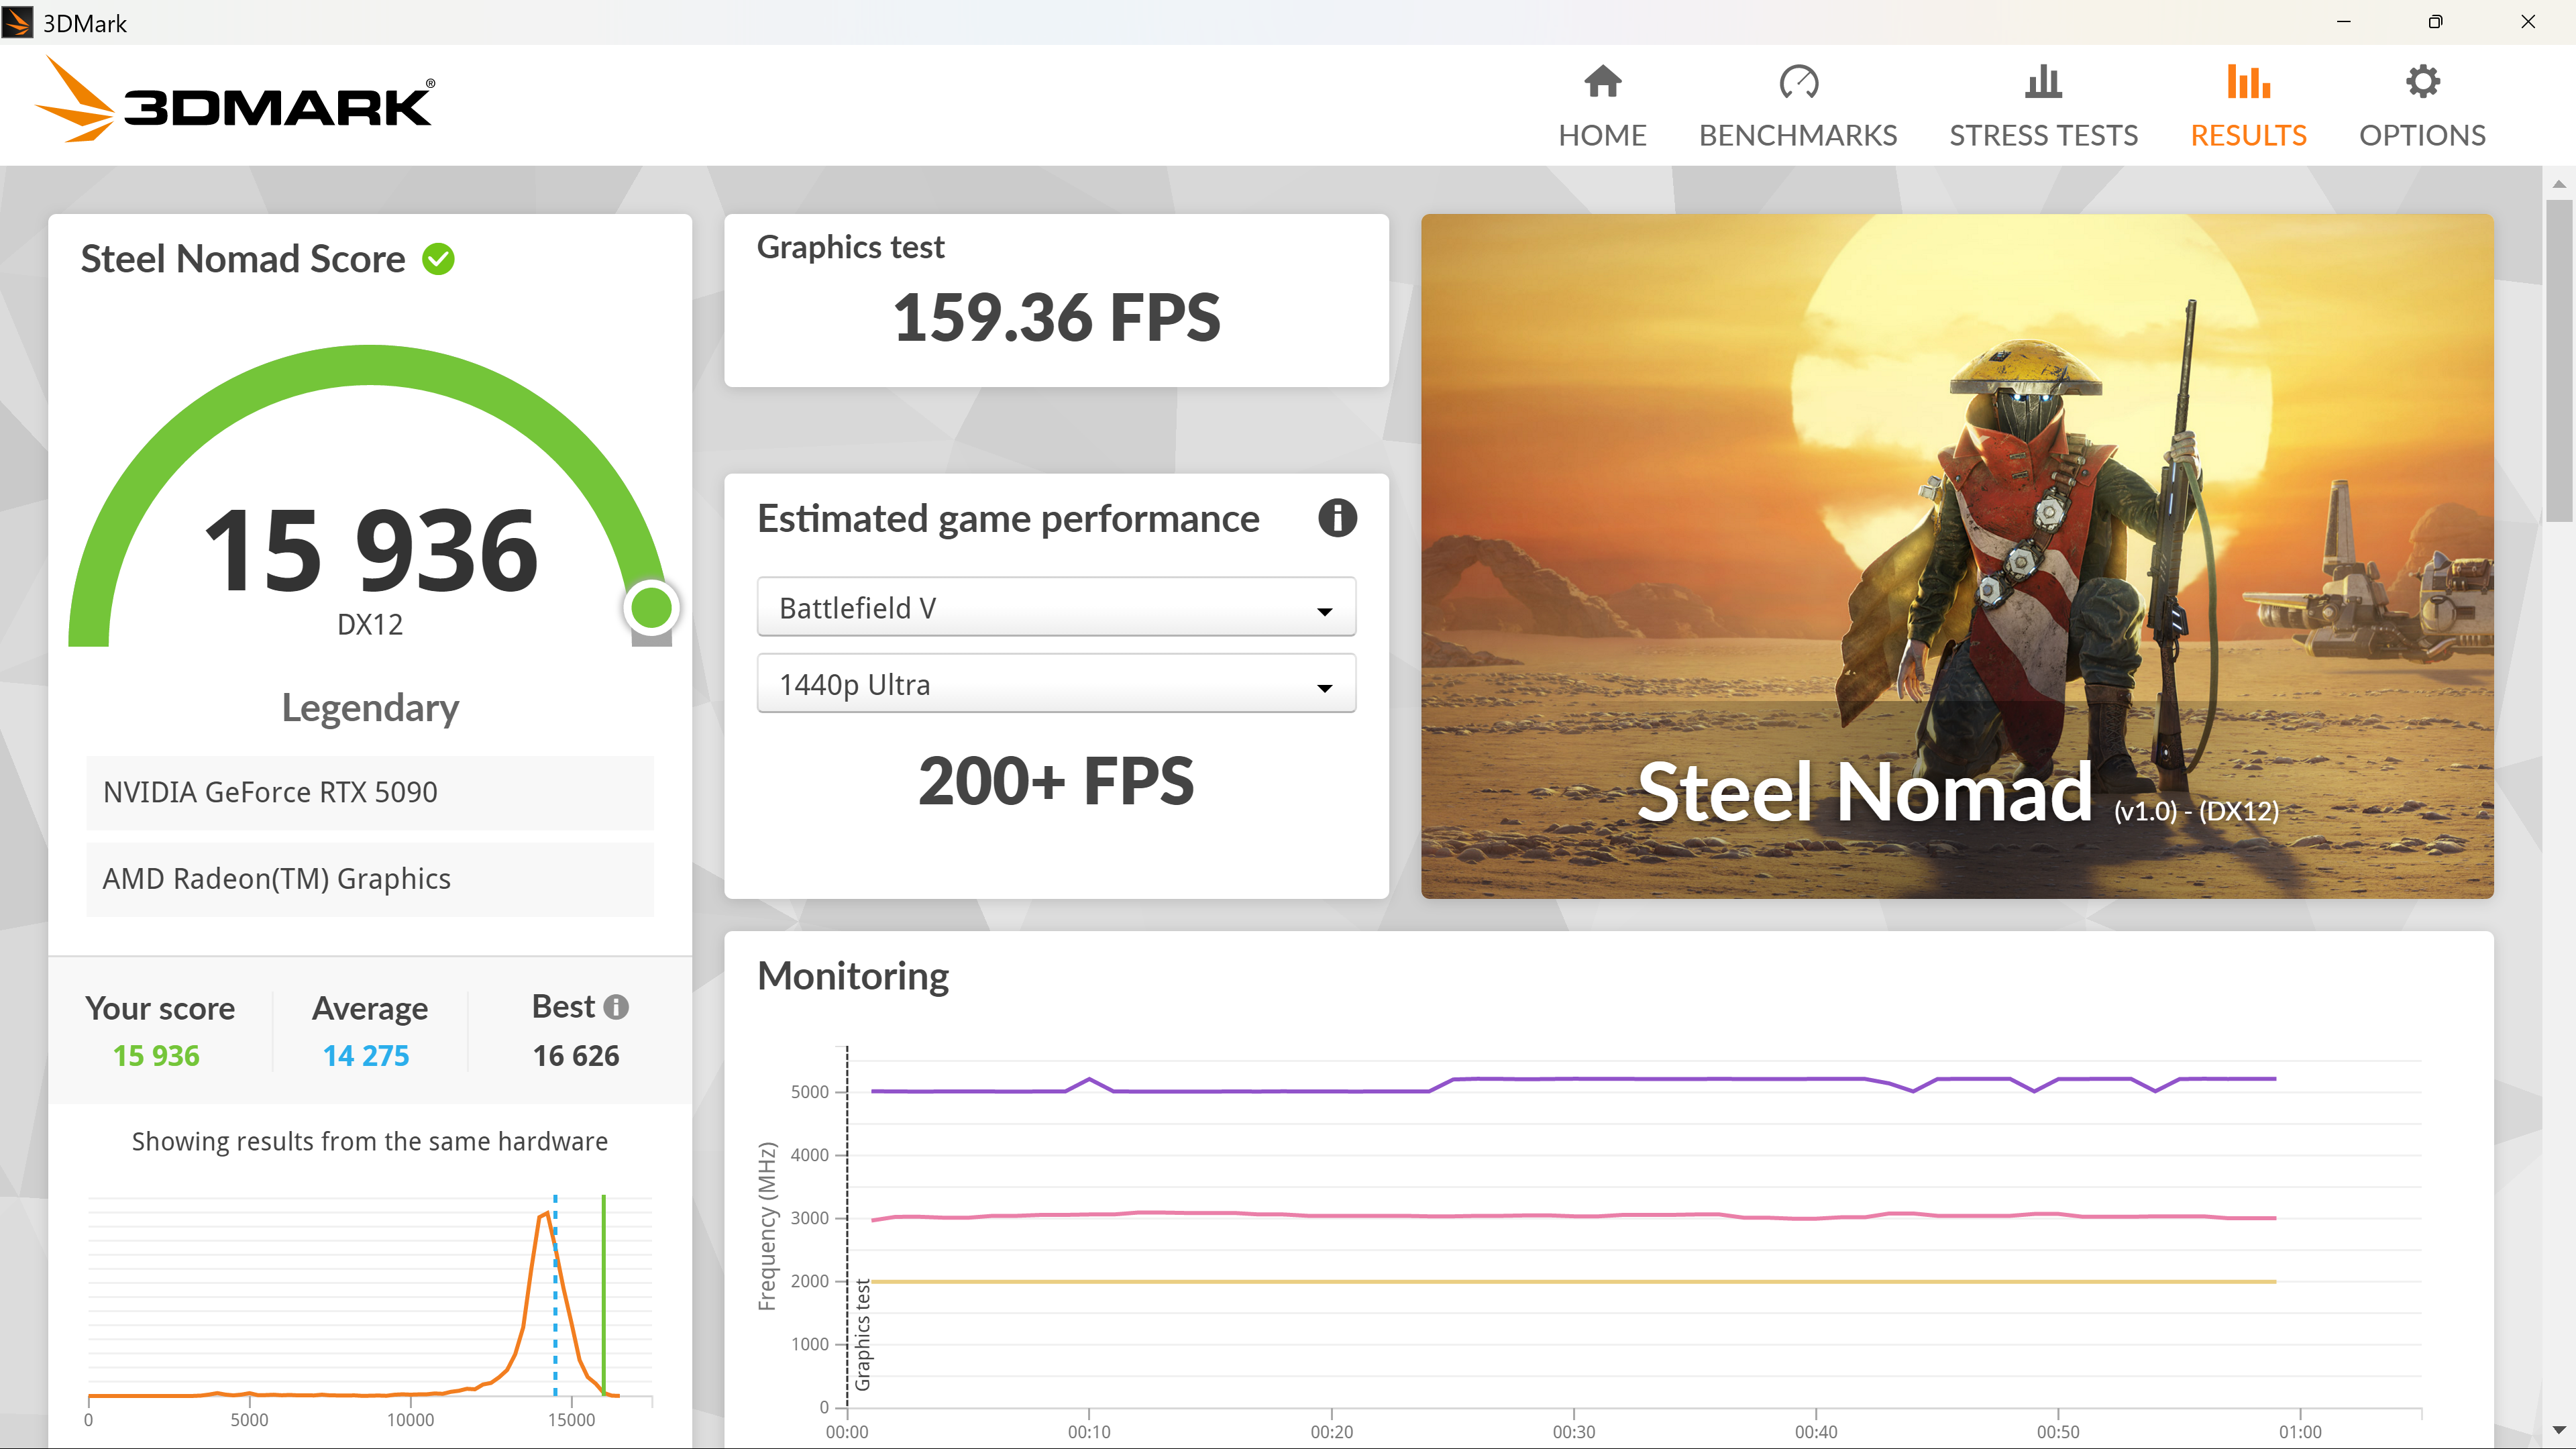Click the blue dashed average line
Image resolution: width=2576 pixels, height=1449 pixels.
[555, 1295]
